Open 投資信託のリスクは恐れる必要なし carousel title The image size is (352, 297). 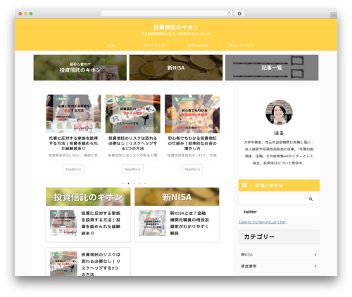tap(133, 143)
